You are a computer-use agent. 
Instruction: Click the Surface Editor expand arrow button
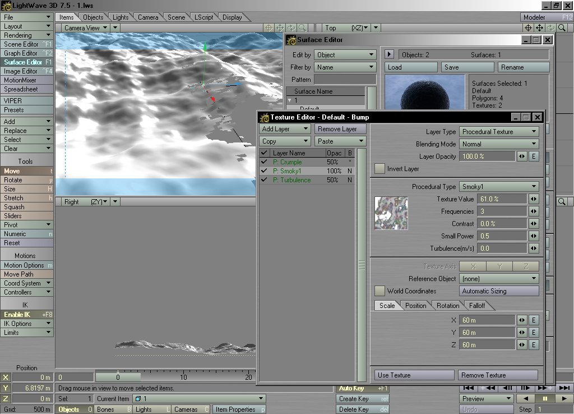(x=389, y=54)
